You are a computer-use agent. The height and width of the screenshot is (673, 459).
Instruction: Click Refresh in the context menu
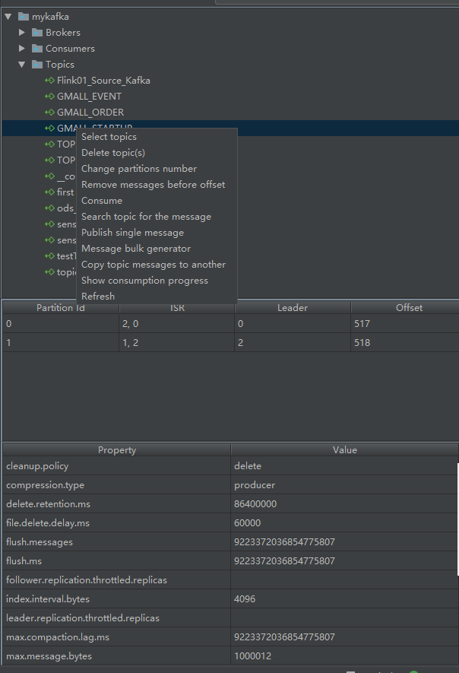[98, 296]
